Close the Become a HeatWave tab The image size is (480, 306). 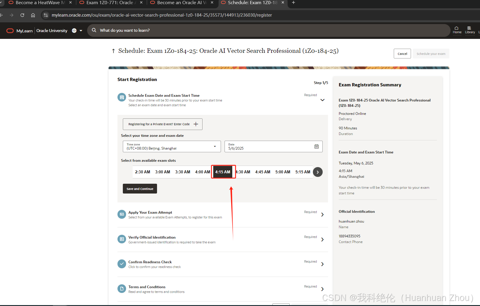click(x=70, y=3)
